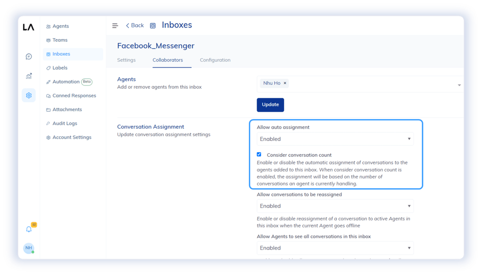Open Allow Agents to see all conversations dropdown
This screenshot has height=275, width=482.
point(335,248)
